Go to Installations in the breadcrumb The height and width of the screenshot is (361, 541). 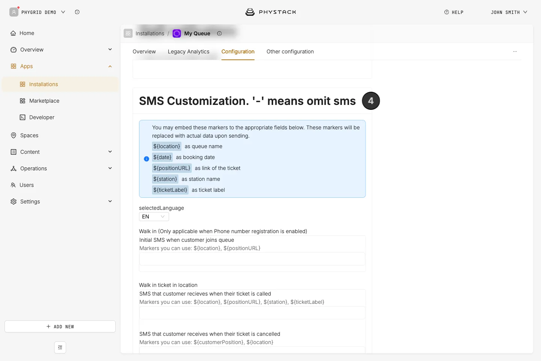150,33
